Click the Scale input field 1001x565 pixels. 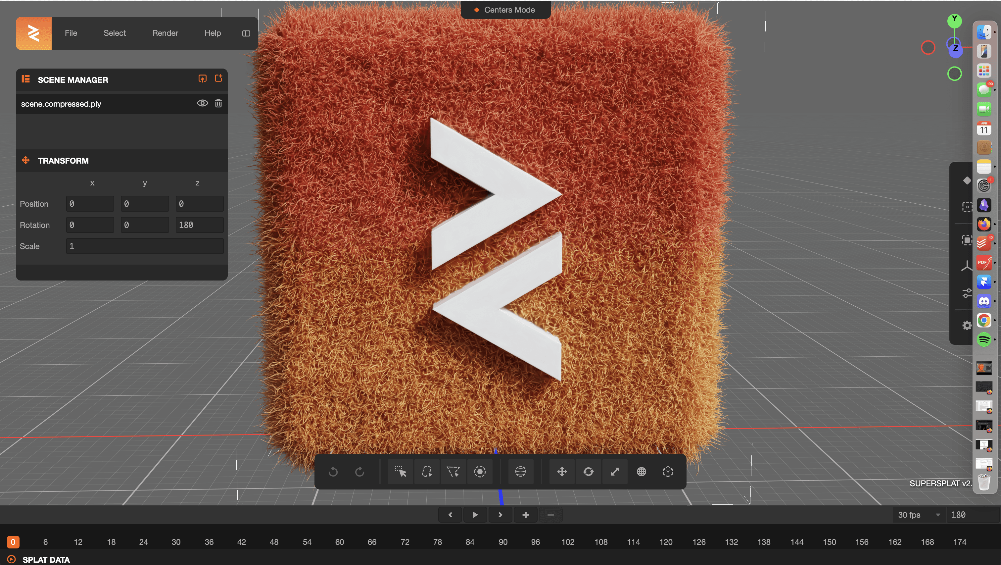145,246
